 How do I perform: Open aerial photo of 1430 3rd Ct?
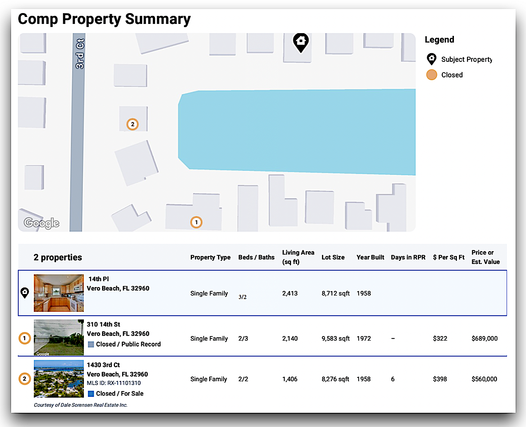[59, 379]
